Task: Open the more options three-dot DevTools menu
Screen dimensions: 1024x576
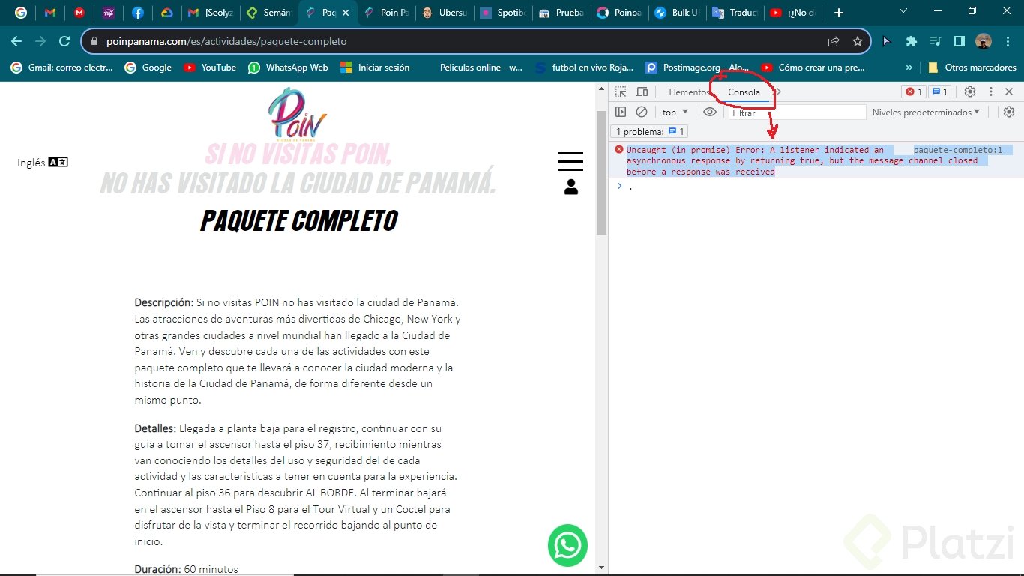Action: 991,91
